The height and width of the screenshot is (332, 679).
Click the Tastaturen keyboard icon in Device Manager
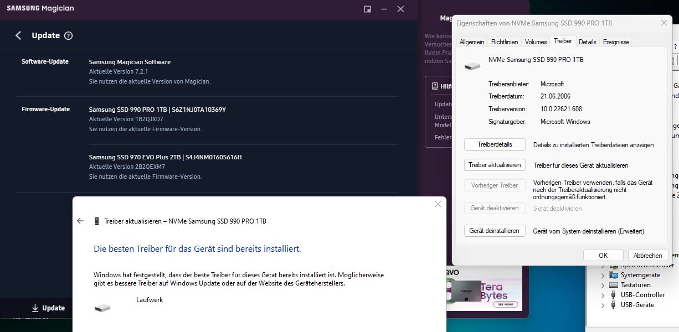click(x=614, y=285)
